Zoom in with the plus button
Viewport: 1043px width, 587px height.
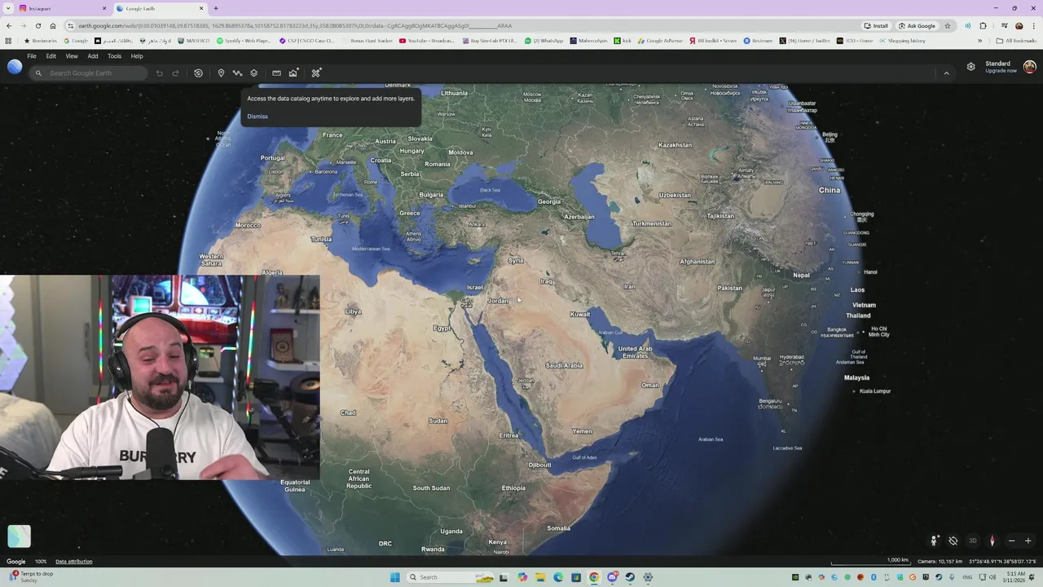pyautogui.click(x=1028, y=541)
